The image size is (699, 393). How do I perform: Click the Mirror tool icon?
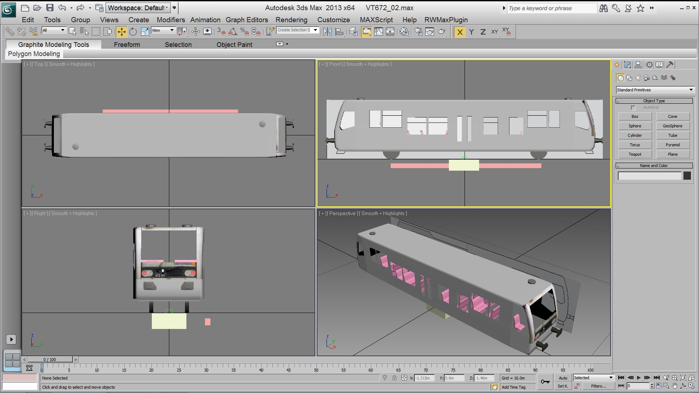click(327, 32)
